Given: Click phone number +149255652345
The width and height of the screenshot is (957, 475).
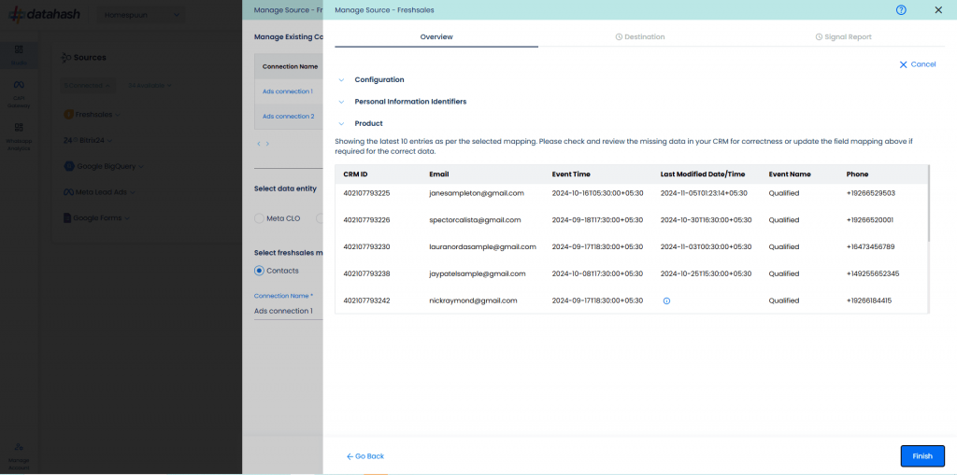Looking at the screenshot, I should point(872,273).
